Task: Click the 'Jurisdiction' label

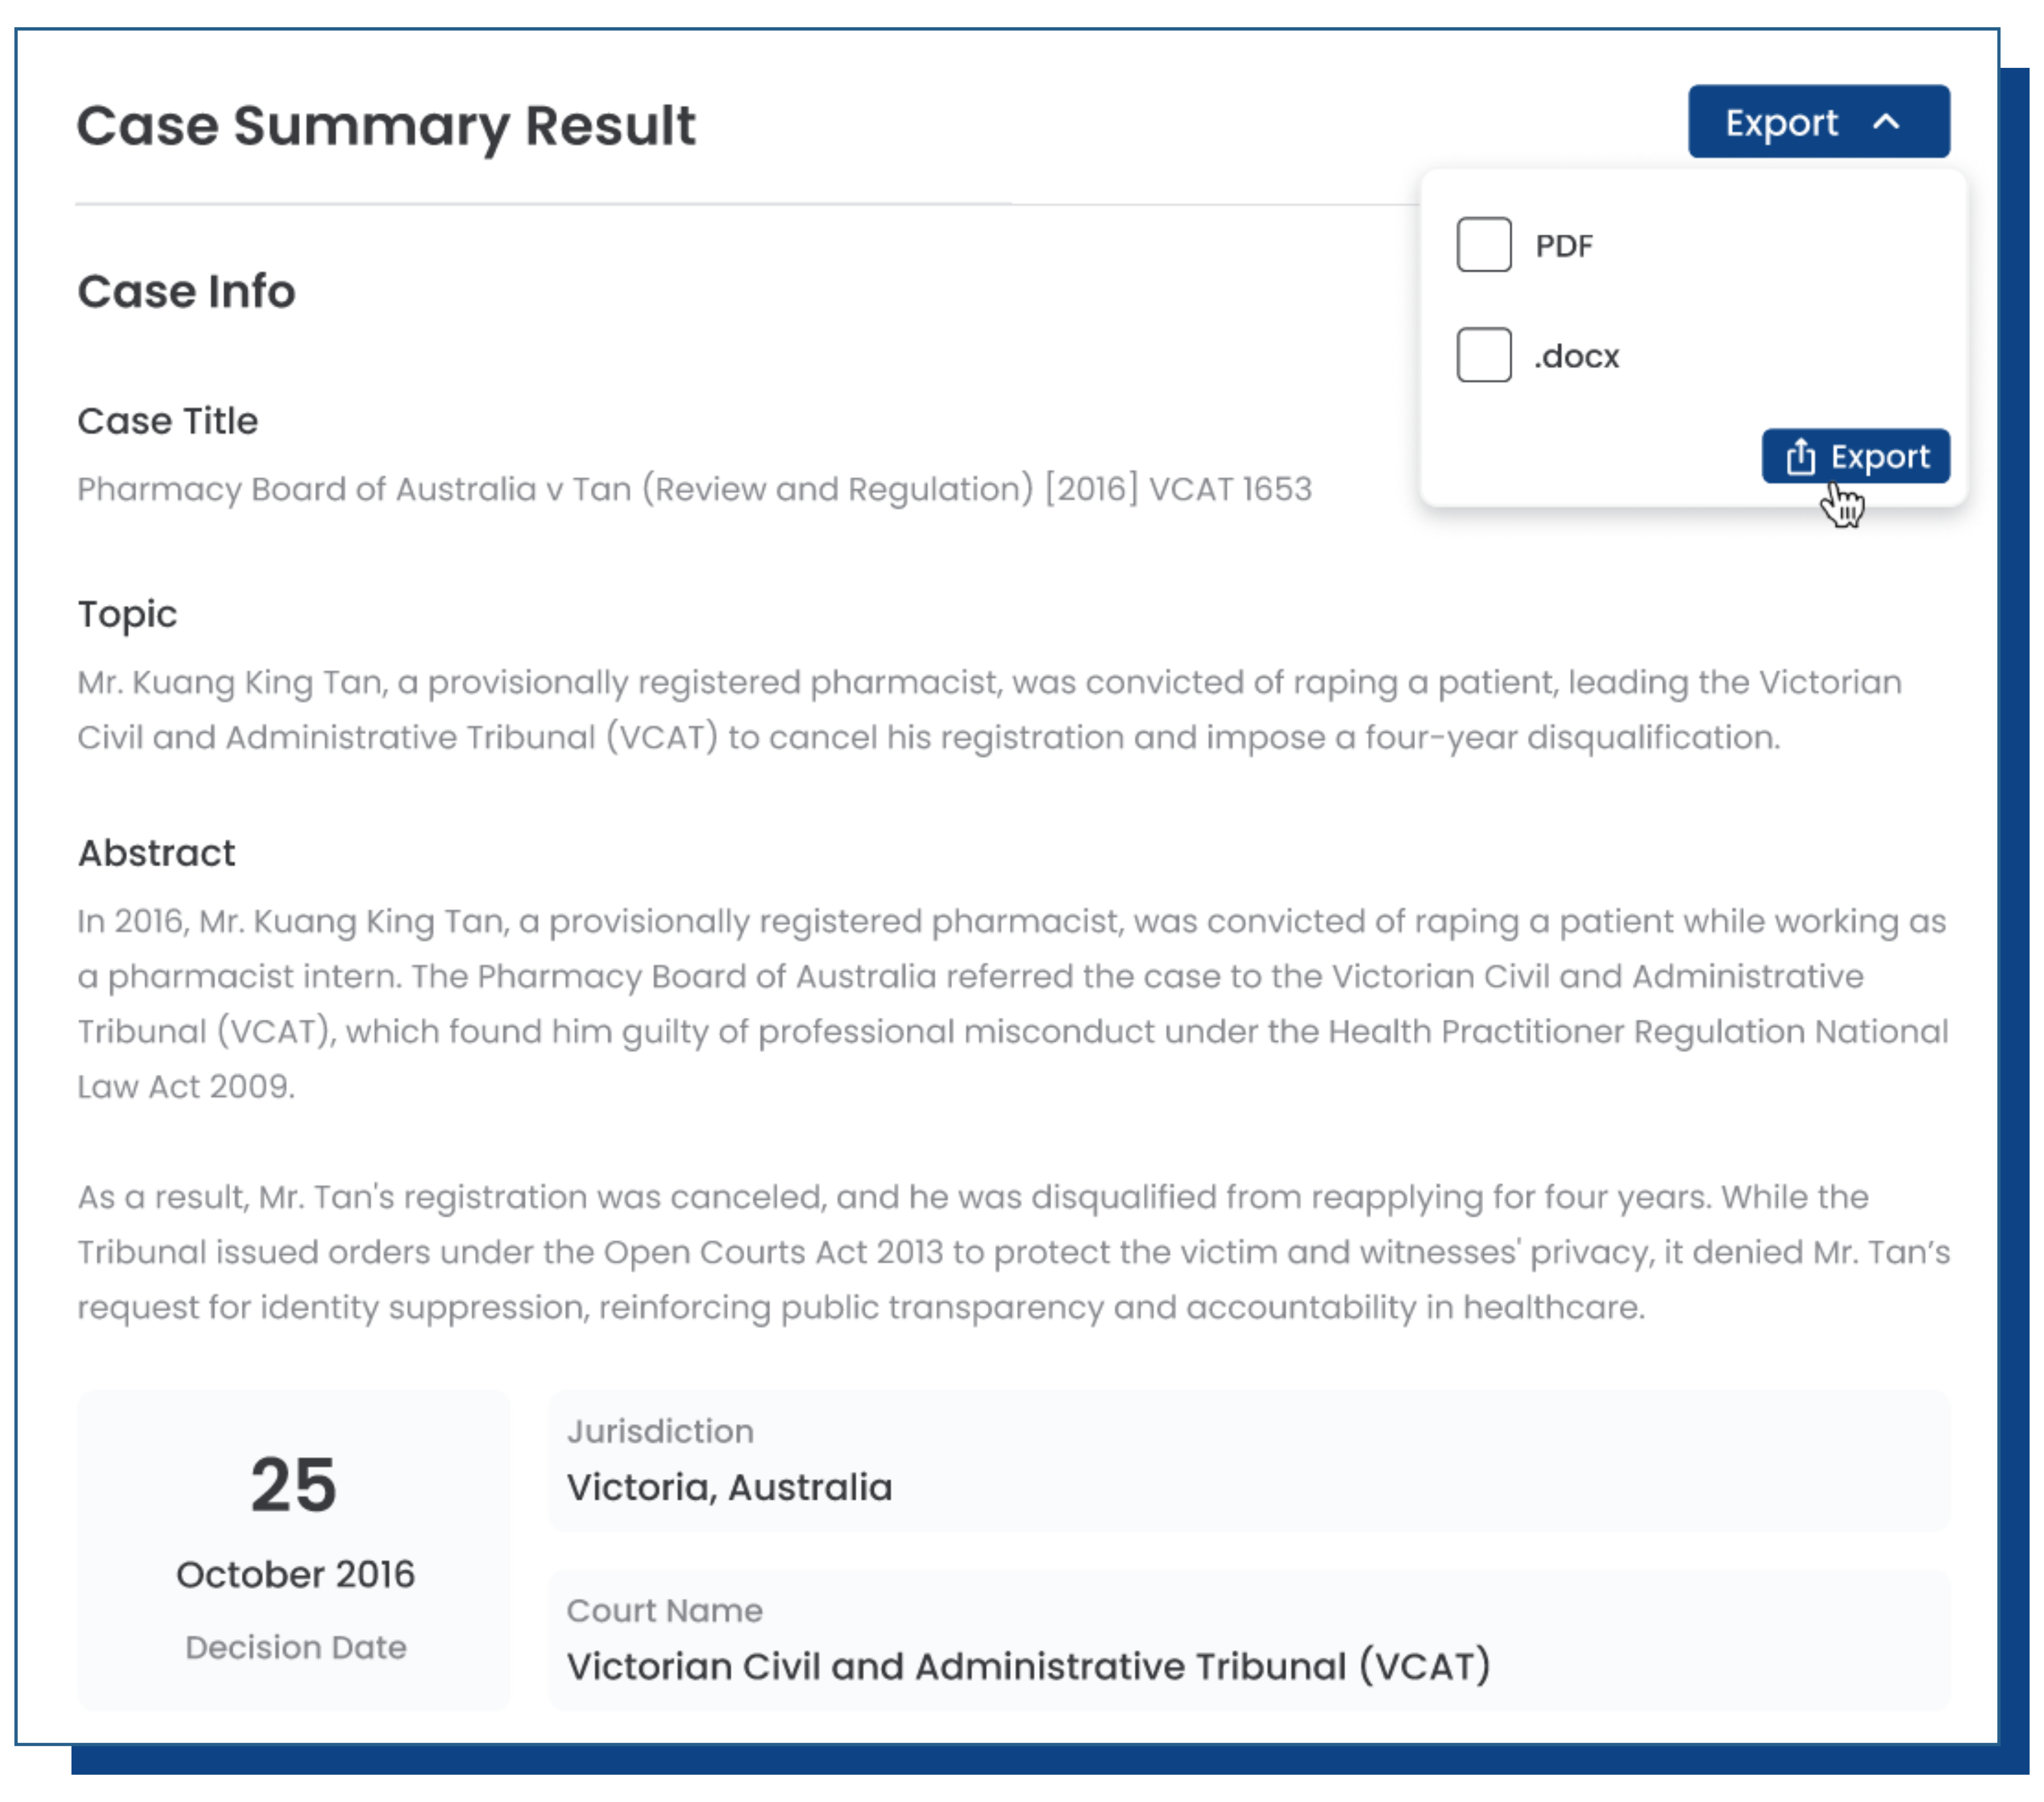Action: (660, 1432)
